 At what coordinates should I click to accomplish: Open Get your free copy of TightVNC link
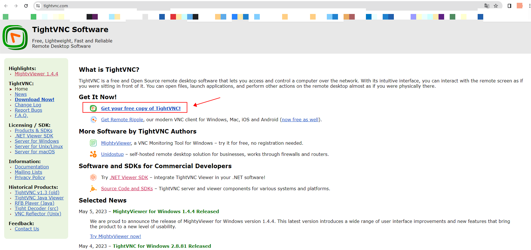[141, 108]
